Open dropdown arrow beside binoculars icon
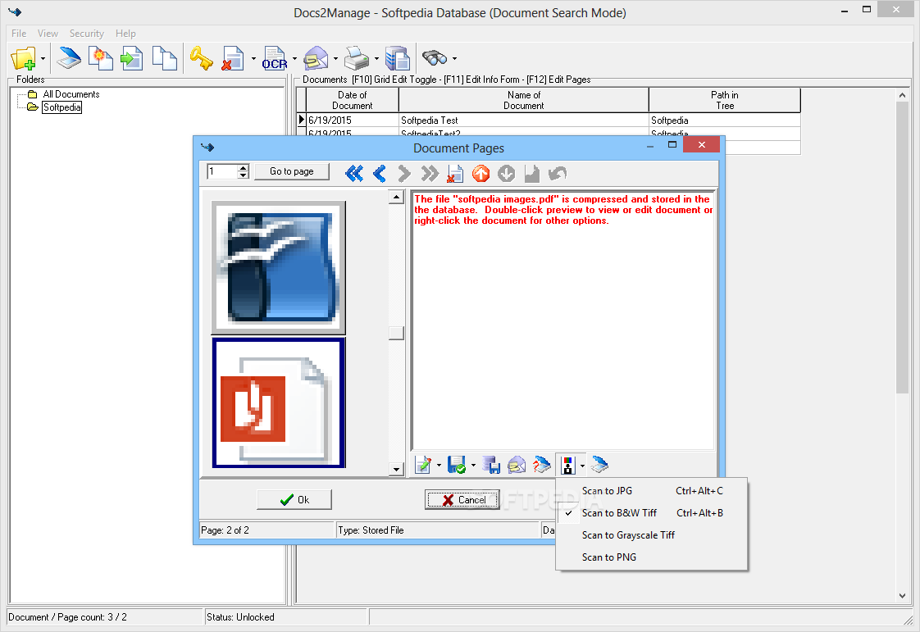920x632 pixels. [455, 59]
